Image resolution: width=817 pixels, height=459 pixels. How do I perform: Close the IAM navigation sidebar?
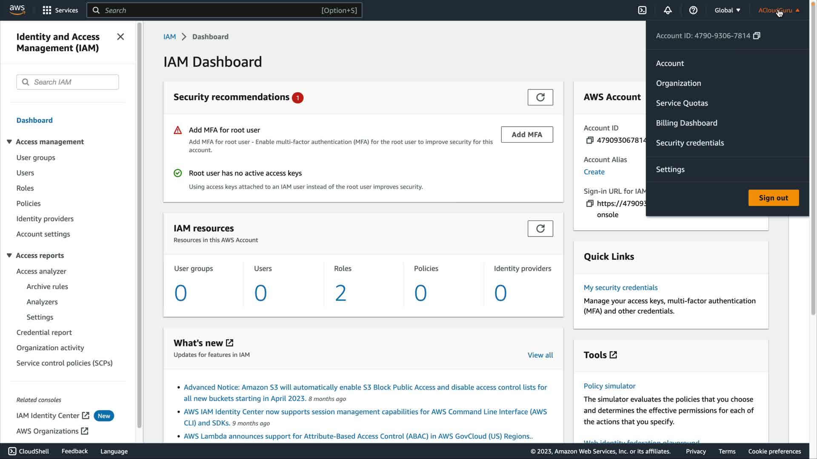click(120, 37)
